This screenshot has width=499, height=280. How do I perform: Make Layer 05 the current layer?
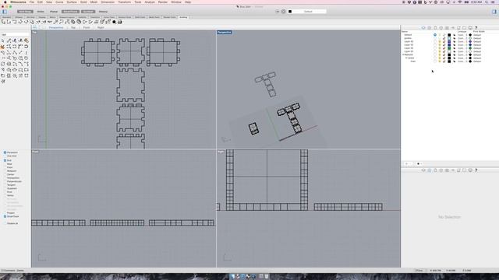(435, 51)
